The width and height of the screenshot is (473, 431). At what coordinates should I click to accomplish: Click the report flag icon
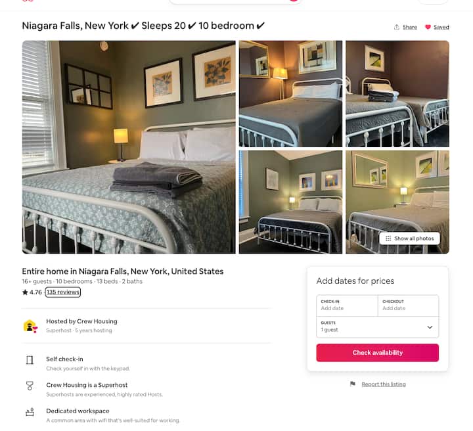point(353,384)
